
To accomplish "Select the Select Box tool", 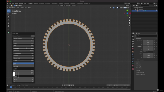I will tap(8, 11).
